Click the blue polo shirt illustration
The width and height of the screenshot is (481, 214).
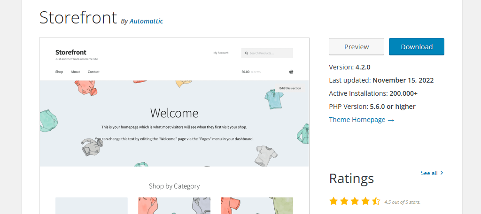pos(272,99)
